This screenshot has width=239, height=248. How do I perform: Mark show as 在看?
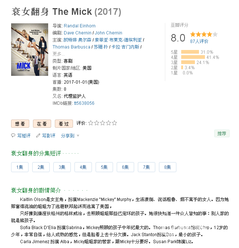tap(42, 124)
